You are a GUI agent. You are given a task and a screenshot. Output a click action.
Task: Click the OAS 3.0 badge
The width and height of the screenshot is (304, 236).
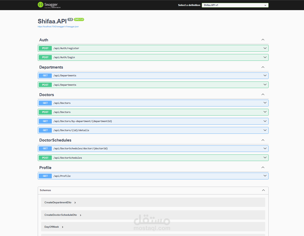(78, 19)
